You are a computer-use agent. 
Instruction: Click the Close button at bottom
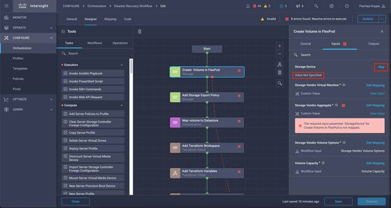75,201
